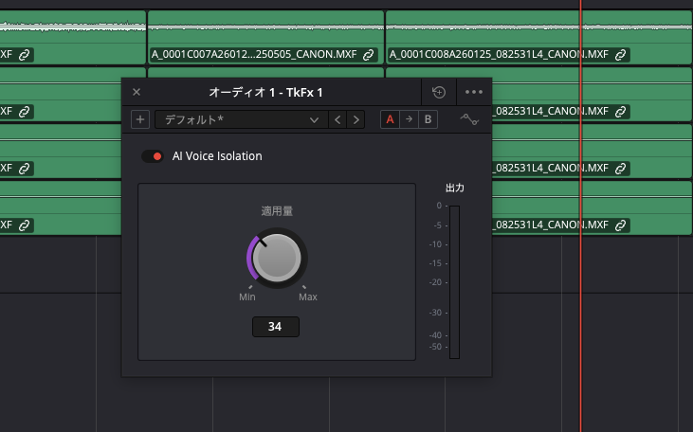The height and width of the screenshot is (432, 693).
Task: Copy A to B with arrow button
Action: [x=409, y=119]
